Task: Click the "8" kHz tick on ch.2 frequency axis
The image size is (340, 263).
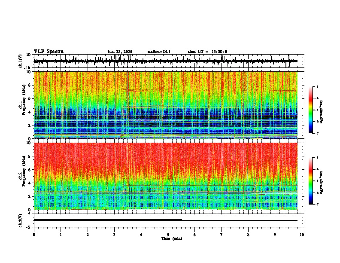Action: pos(30,156)
